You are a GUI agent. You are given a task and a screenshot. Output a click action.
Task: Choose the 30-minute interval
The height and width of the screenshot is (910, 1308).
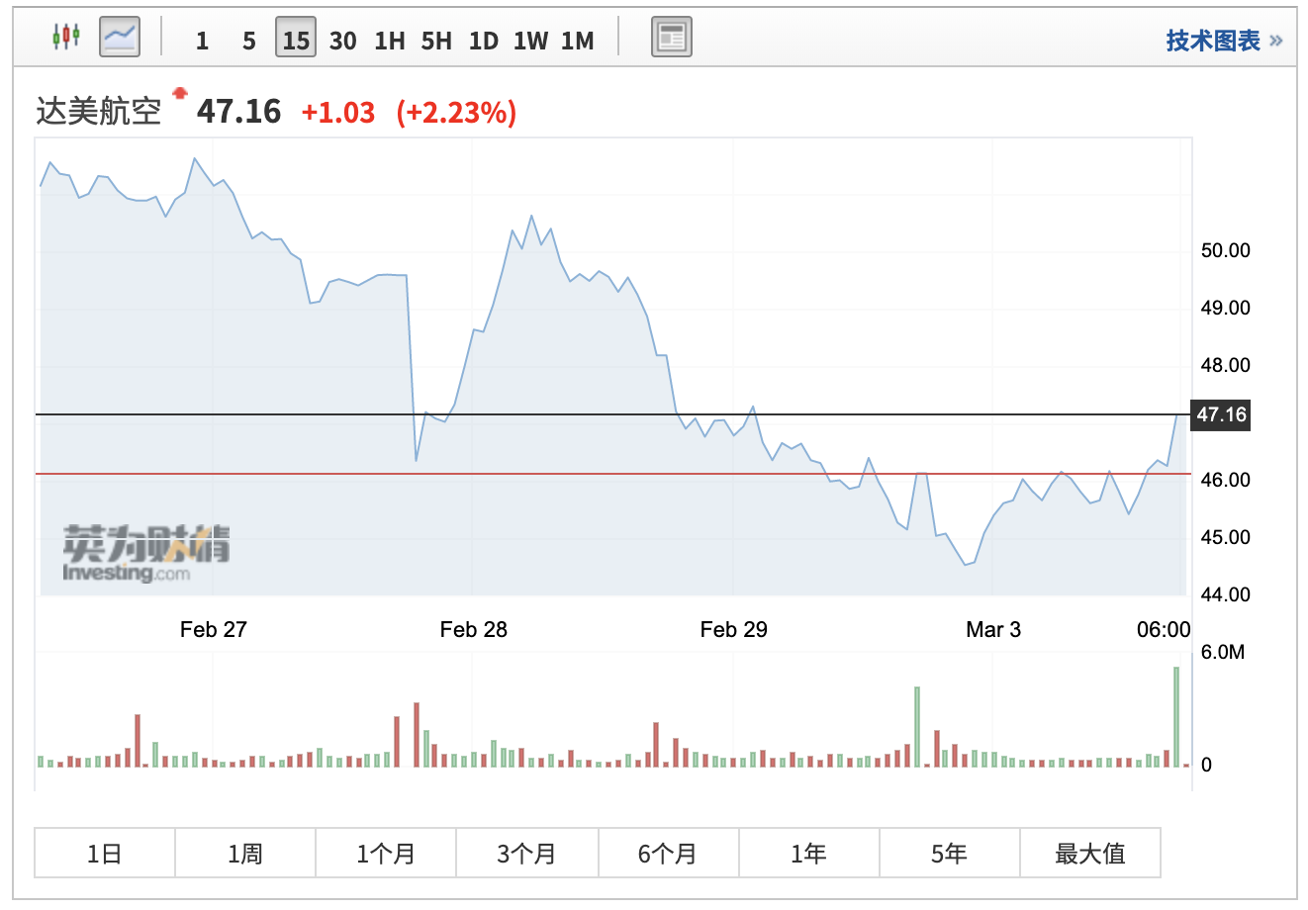(x=342, y=41)
